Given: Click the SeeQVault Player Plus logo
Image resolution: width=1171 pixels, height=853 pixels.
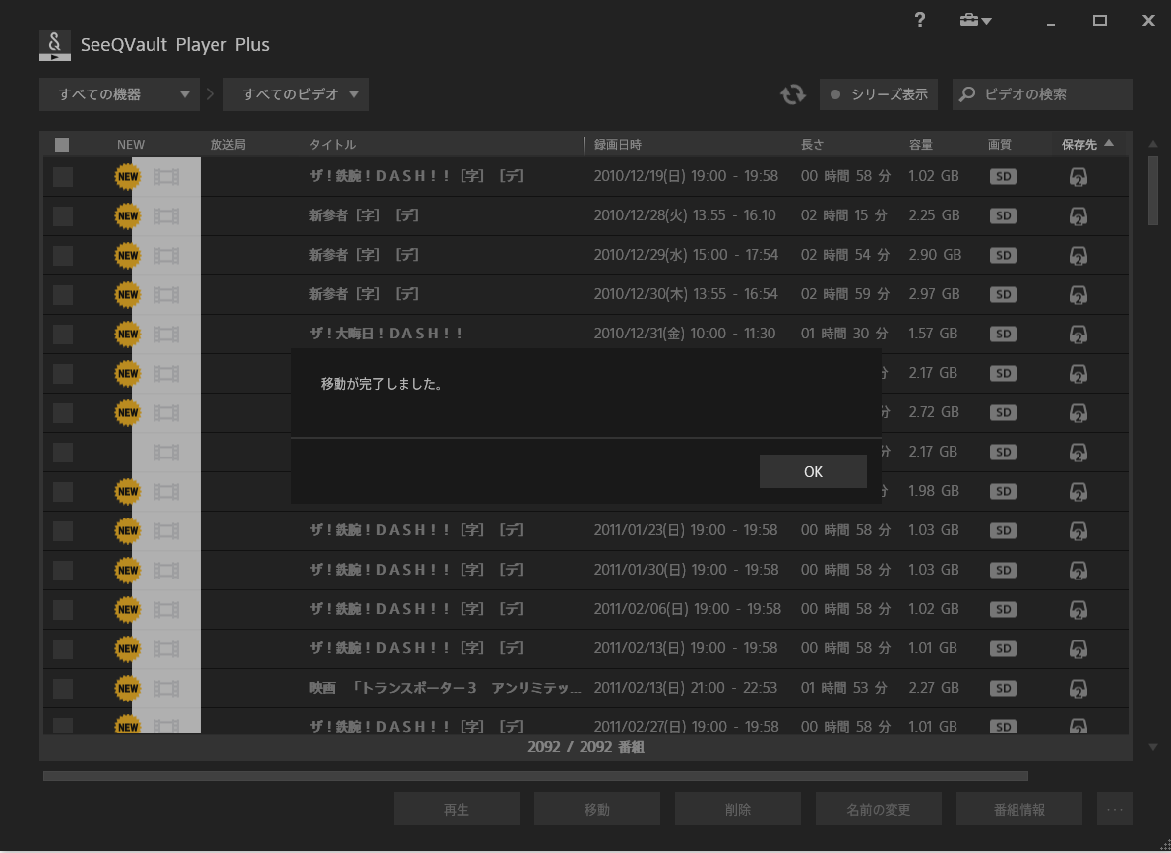Looking at the screenshot, I should (55, 45).
